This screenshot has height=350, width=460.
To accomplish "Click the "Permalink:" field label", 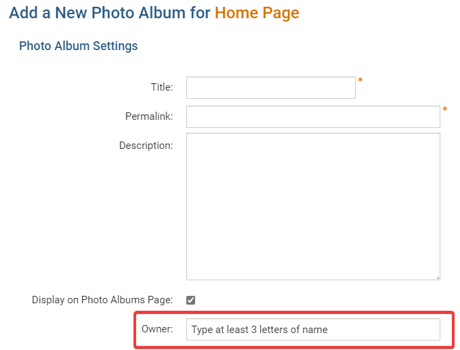I will tap(149, 116).
